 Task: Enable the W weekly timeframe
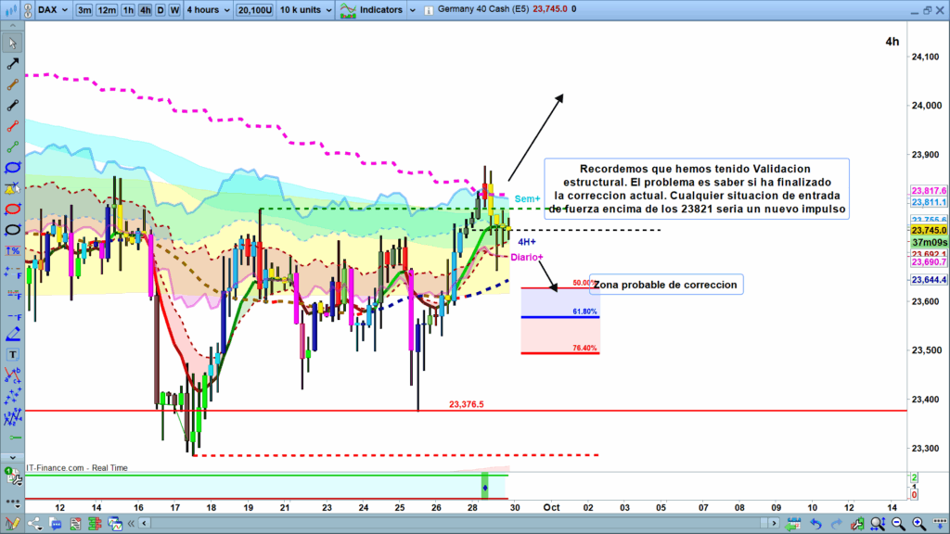174,9
